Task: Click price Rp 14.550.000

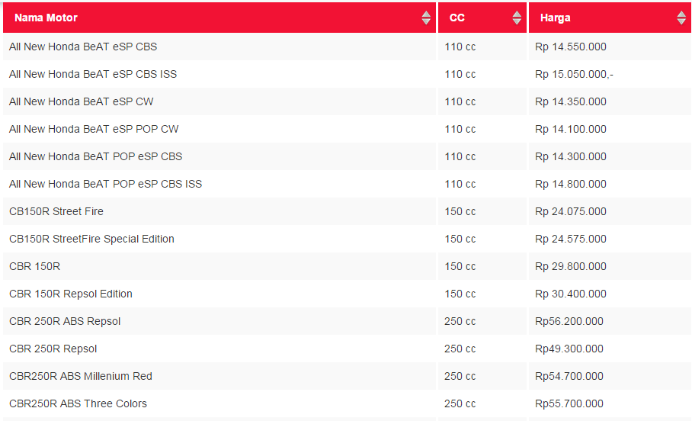Action: pos(571,47)
